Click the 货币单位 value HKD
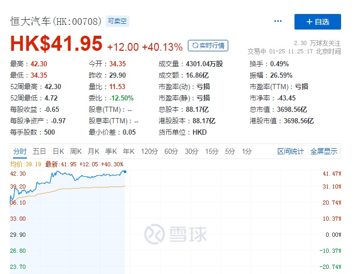Viewport: 354px width, 274px height. (200, 132)
